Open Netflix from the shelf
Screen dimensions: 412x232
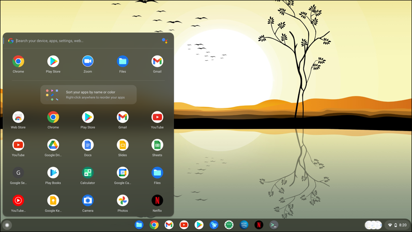click(259, 225)
